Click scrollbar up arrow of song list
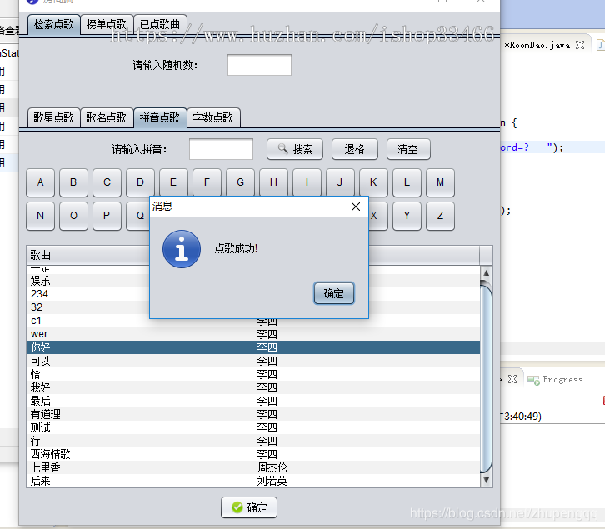The height and width of the screenshot is (529, 605). pyautogui.click(x=486, y=272)
